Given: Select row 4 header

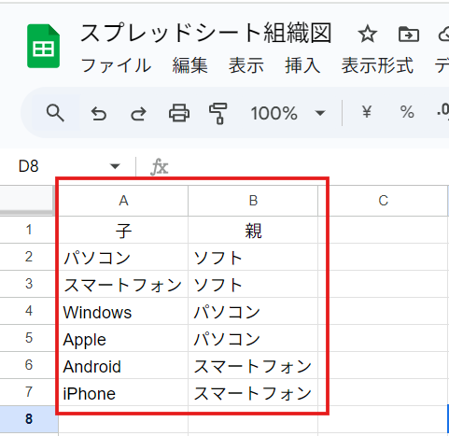Looking at the screenshot, I should [x=29, y=311].
